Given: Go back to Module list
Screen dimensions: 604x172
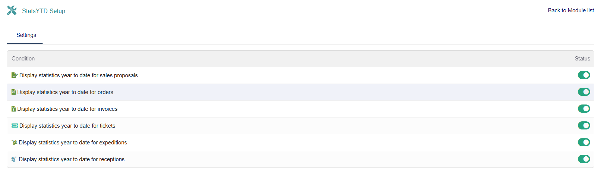Looking at the screenshot, I should (x=570, y=10).
